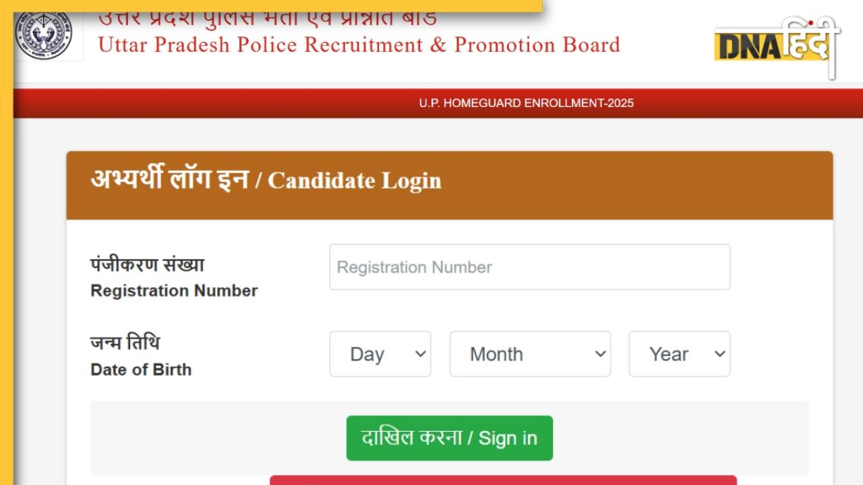Image resolution: width=863 pixels, height=485 pixels.
Task: Click the Date of Birth label
Action: click(141, 370)
